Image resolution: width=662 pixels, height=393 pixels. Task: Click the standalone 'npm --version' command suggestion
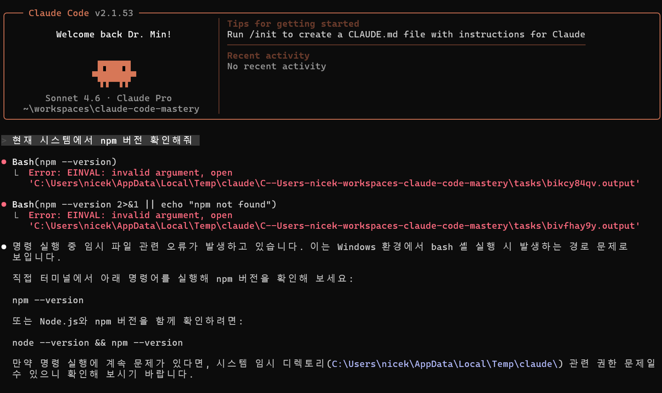coord(48,300)
